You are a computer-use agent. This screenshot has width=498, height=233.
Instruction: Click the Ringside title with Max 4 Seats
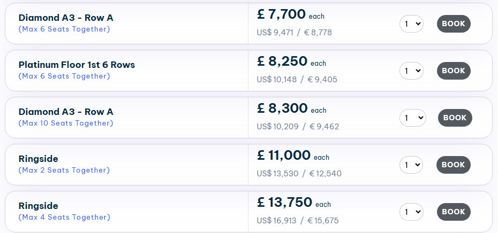[38, 206]
